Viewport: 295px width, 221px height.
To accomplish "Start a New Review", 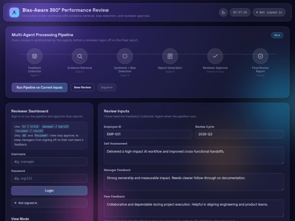I will [82, 87].
